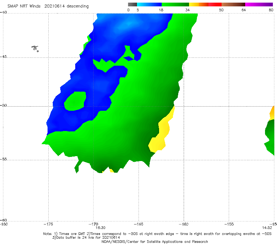This screenshot has width=277, height=244.
Task: Click the longitude axis label '-170'
Action: coord(93,224)
